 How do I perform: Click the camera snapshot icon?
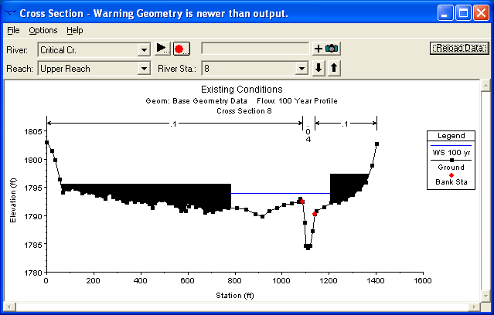coord(332,49)
